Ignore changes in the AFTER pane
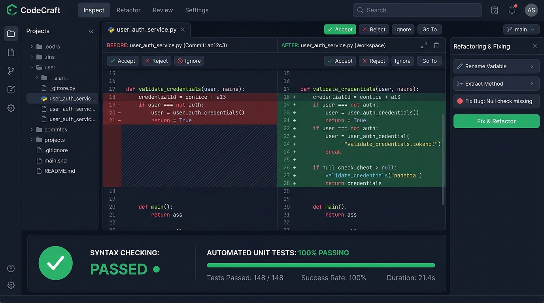This screenshot has height=303, width=544. coord(402,61)
